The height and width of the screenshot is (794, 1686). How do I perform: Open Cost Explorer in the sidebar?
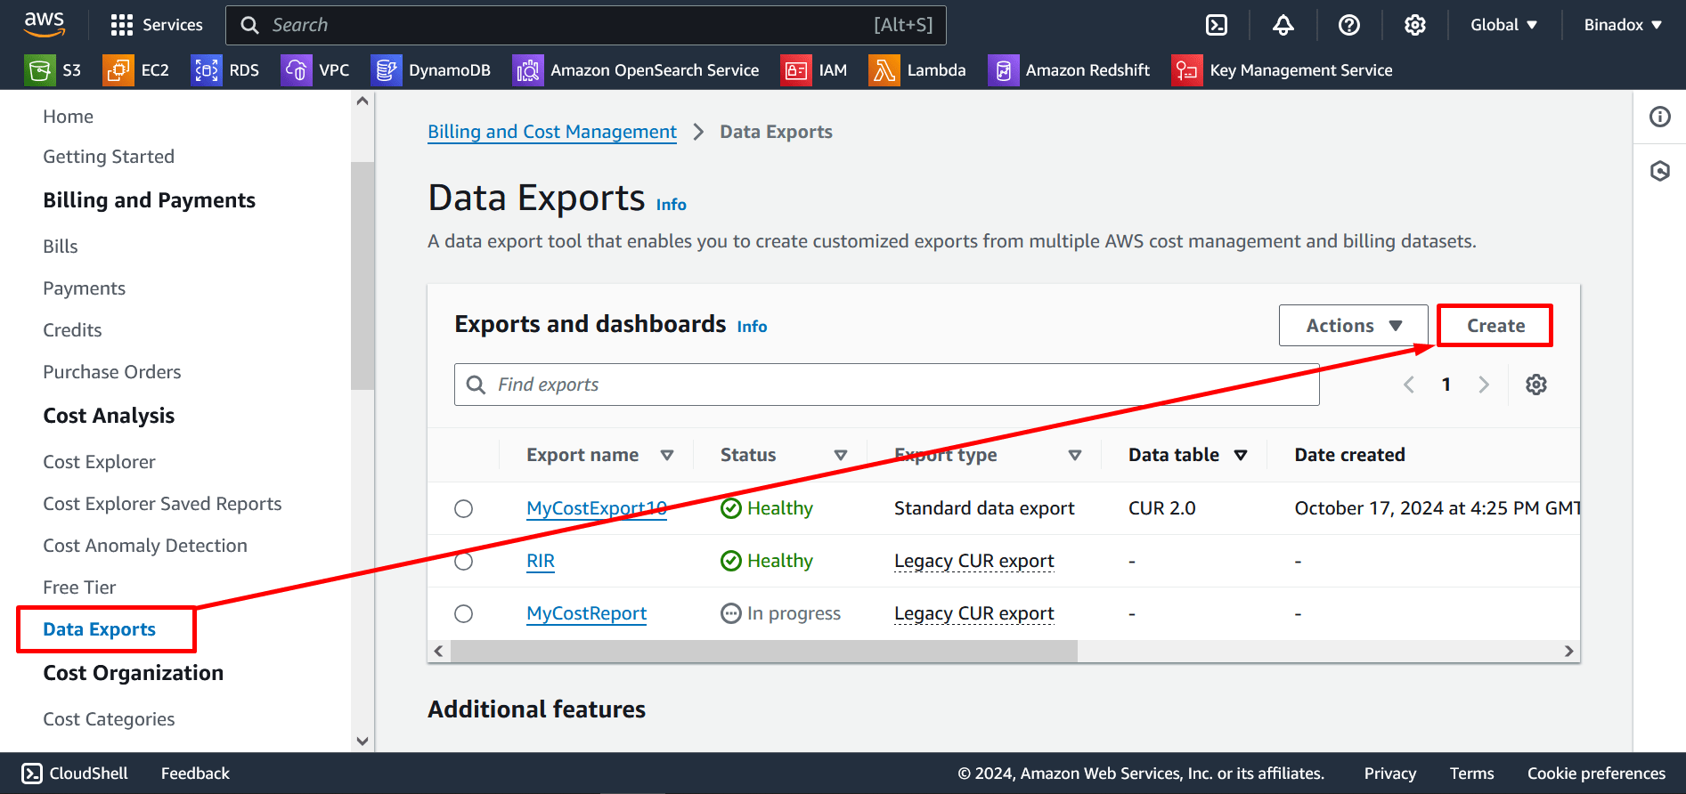tap(99, 462)
